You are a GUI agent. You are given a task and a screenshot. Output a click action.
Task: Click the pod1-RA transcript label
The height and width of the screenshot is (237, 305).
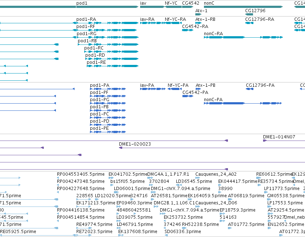click(86, 19)
